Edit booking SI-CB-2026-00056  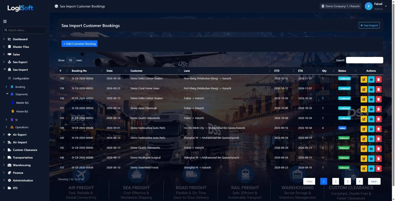pos(364,79)
